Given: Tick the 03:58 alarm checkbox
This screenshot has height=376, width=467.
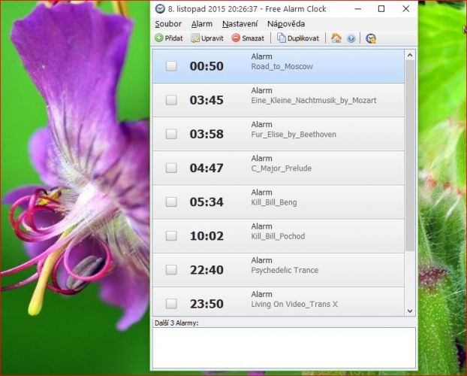Looking at the screenshot, I should point(171,134).
